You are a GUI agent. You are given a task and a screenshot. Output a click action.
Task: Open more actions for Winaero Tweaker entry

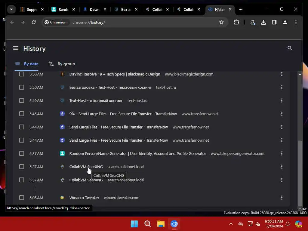click(282, 198)
